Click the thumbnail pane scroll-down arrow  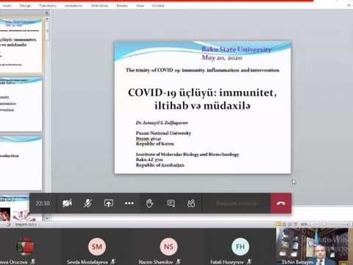[x=47, y=218]
